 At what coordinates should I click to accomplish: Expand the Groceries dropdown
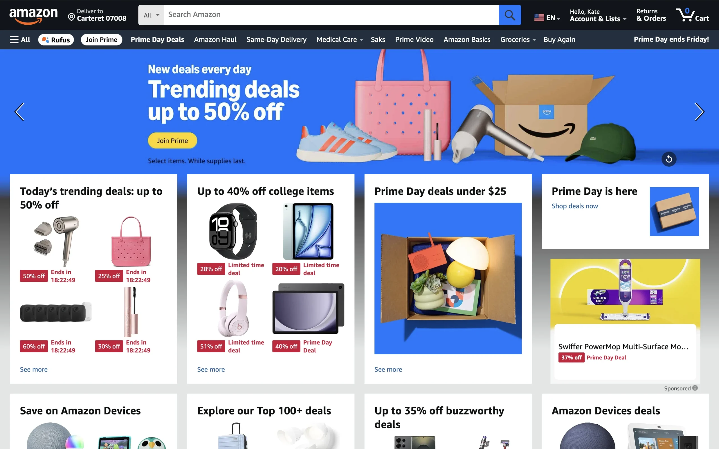point(518,40)
